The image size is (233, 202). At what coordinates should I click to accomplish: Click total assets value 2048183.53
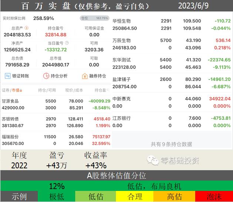pos(17,35)
